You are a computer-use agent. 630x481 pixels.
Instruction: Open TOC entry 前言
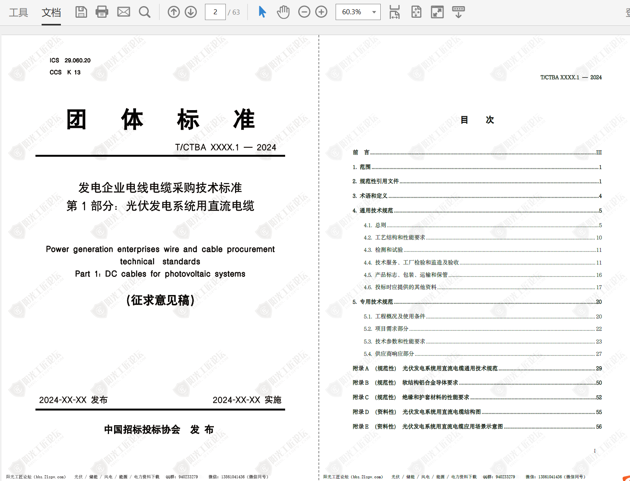click(x=477, y=153)
